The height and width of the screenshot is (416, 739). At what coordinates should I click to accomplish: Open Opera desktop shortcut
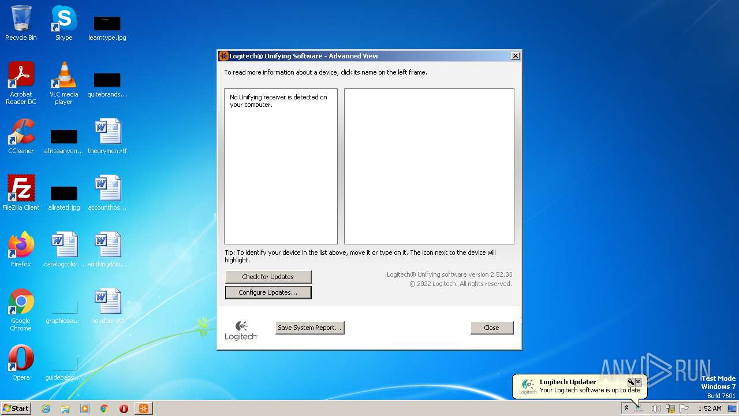(21, 363)
